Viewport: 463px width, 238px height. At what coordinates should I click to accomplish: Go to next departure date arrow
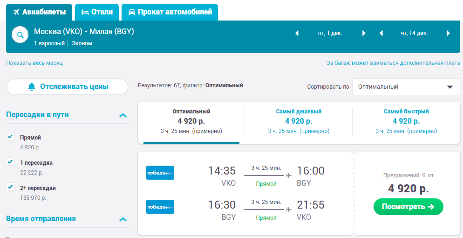(364, 33)
